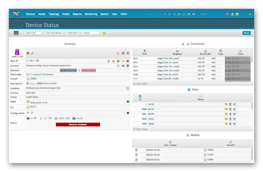
Task: Click the green plus icon beside Values
Action: [104, 33]
